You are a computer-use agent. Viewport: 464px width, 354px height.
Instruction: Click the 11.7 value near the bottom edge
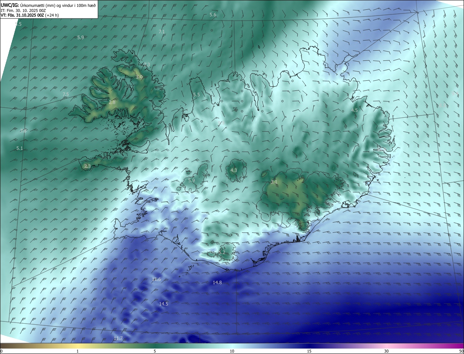pos(118,338)
